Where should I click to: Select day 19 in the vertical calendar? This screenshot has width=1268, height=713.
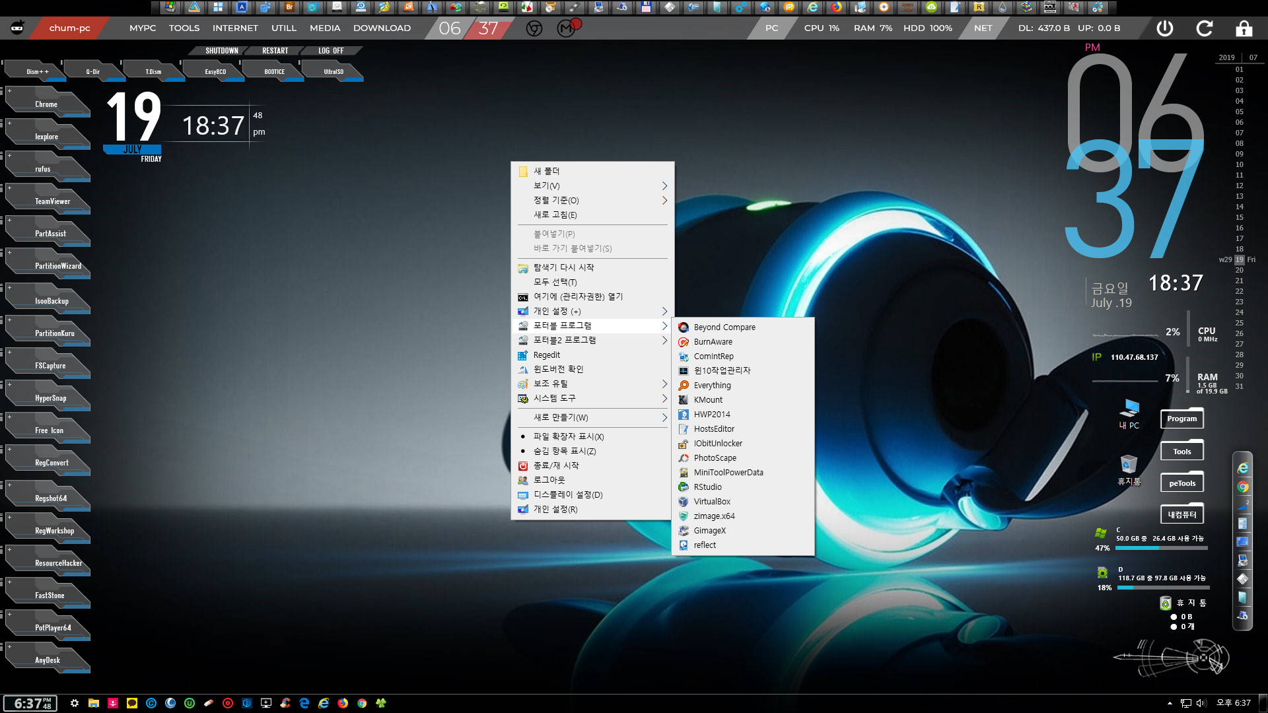pos(1240,259)
